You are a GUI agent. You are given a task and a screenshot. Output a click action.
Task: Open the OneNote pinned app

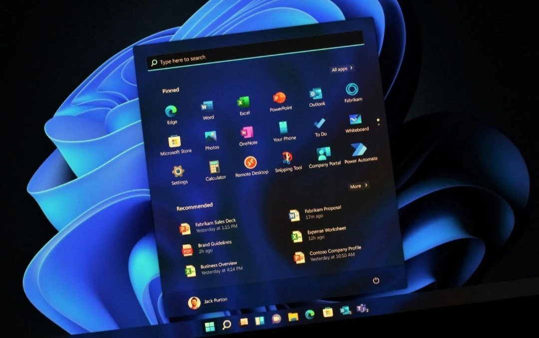pyautogui.click(x=248, y=135)
